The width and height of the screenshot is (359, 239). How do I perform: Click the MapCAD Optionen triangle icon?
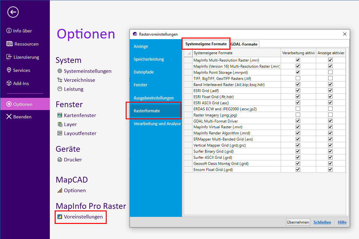(59, 191)
